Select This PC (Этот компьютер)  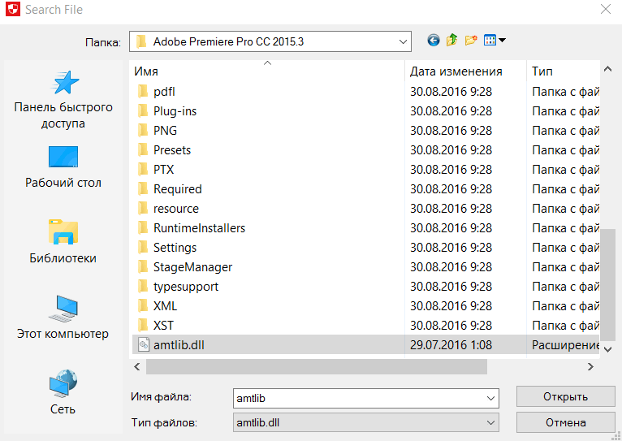click(63, 318)
